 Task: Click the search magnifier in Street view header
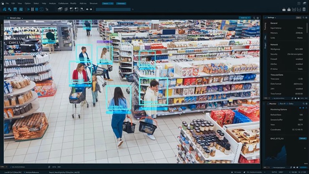click(x=255, y=18)
